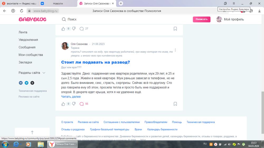Open the Yandex Browser hamburger menu
This screenshot has width=264, height=148.
point(234,3)
